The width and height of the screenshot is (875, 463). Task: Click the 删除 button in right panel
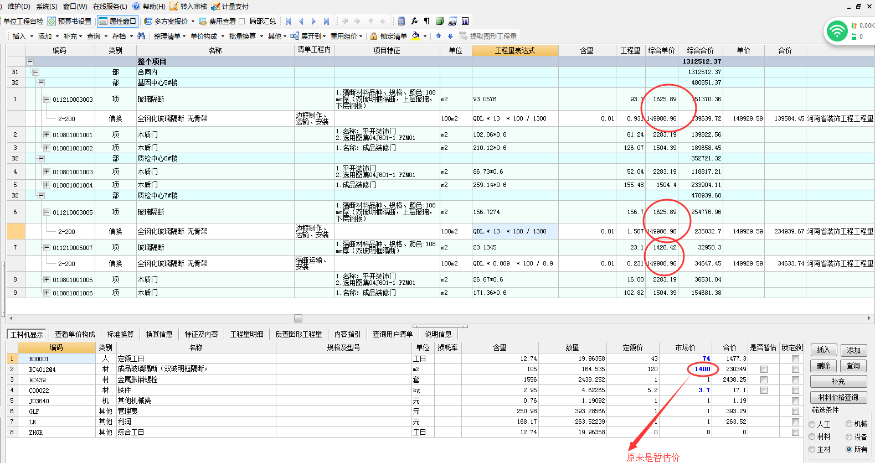[823, 366]
